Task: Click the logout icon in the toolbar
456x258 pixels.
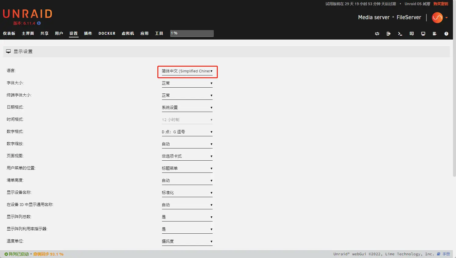Action: click(388, 34)
